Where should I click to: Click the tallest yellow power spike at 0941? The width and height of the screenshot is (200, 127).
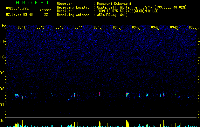tap(22, 122)
